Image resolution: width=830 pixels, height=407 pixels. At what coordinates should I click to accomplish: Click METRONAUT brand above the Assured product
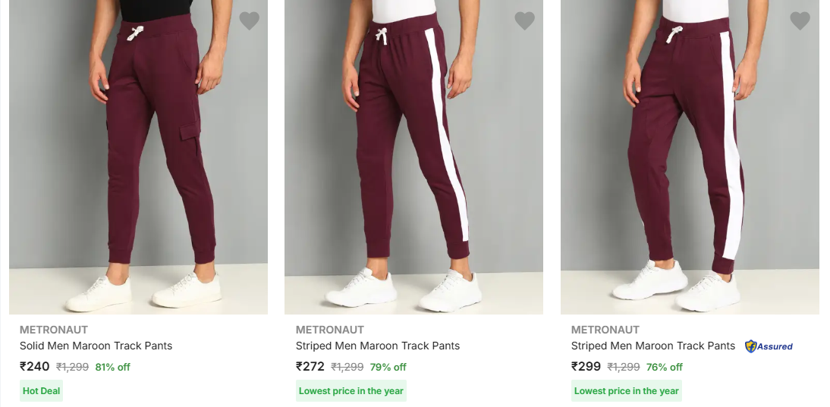(605, 330)
